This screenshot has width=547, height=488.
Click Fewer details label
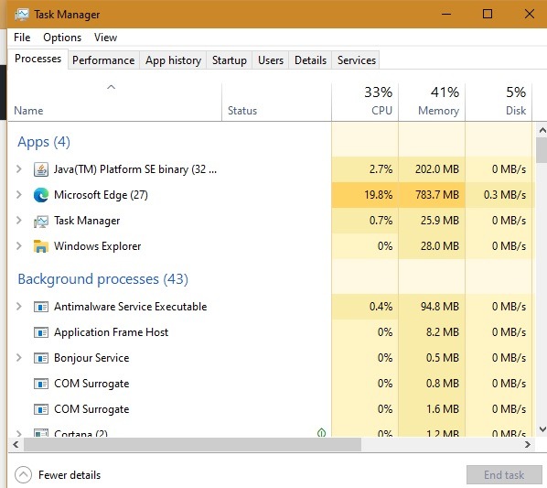(70, 475)
